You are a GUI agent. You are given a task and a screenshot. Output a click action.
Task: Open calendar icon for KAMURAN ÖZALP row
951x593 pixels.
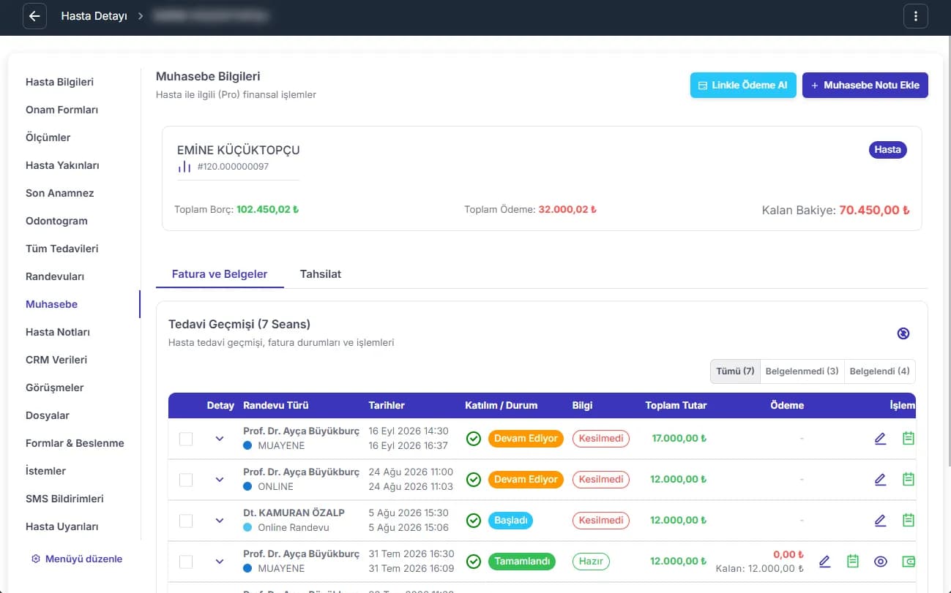click(909, 521)
